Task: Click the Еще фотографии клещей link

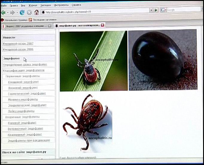Action: pos(78,158)
